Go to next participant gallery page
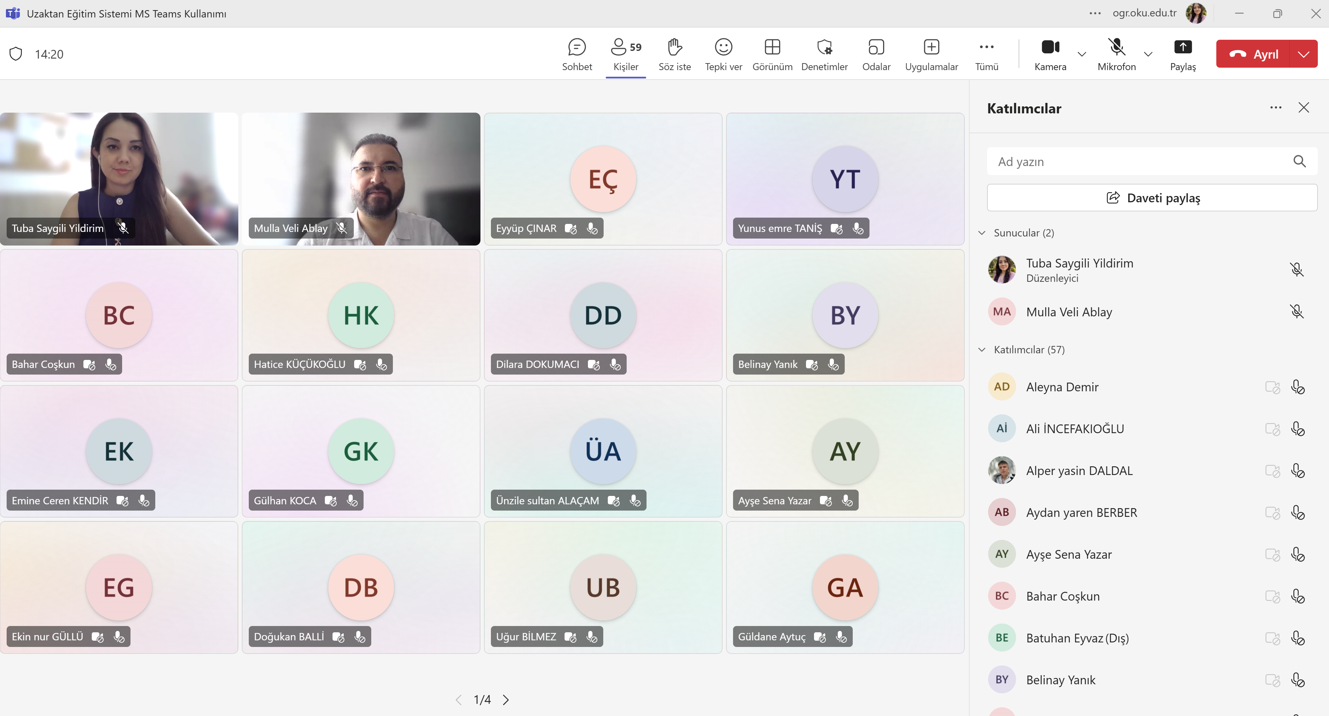The height and width of the screenshot is (716, 1329). [506, 700]
